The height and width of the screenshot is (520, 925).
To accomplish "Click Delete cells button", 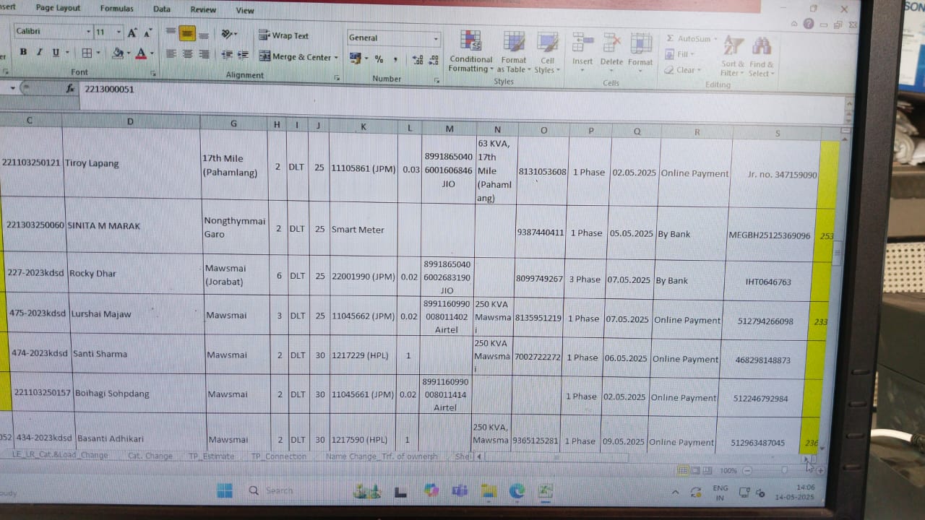I will (x=611, y=51).
